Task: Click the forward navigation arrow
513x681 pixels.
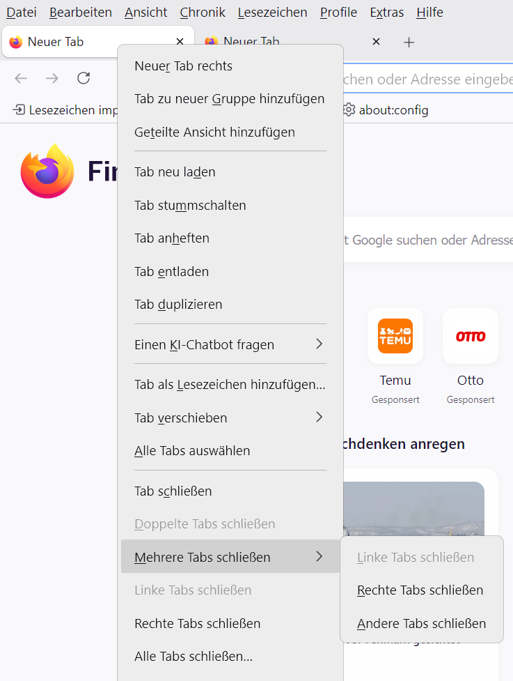Action: click(52, 78)
